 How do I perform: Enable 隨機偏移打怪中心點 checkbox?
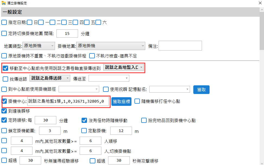[x=137, y=101]
